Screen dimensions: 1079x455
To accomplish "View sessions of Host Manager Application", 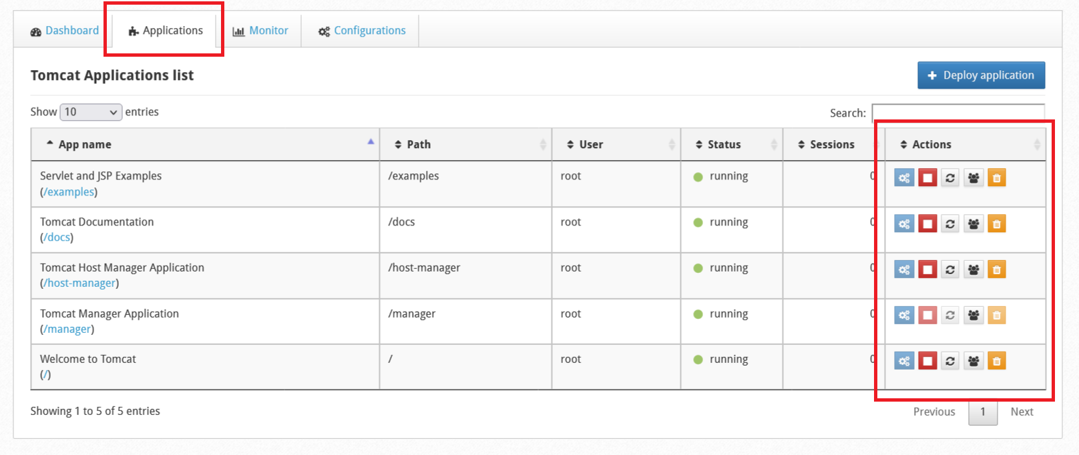I will 974,270.
